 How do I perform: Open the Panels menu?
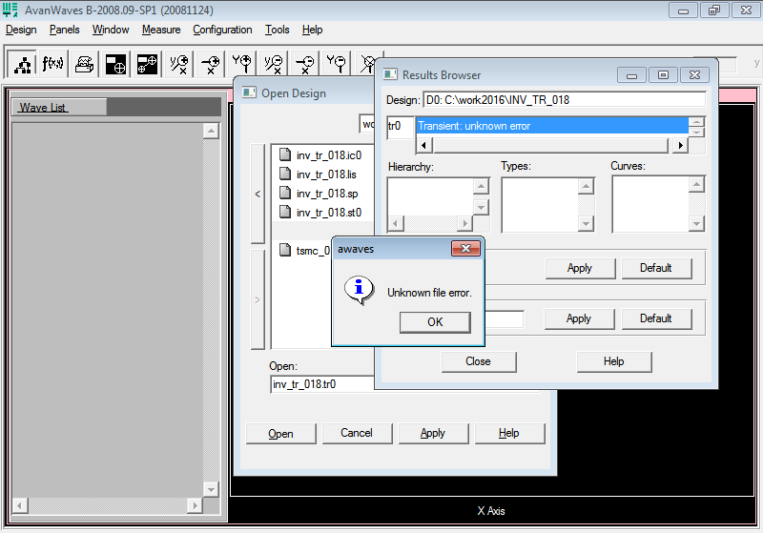(64, 30)
